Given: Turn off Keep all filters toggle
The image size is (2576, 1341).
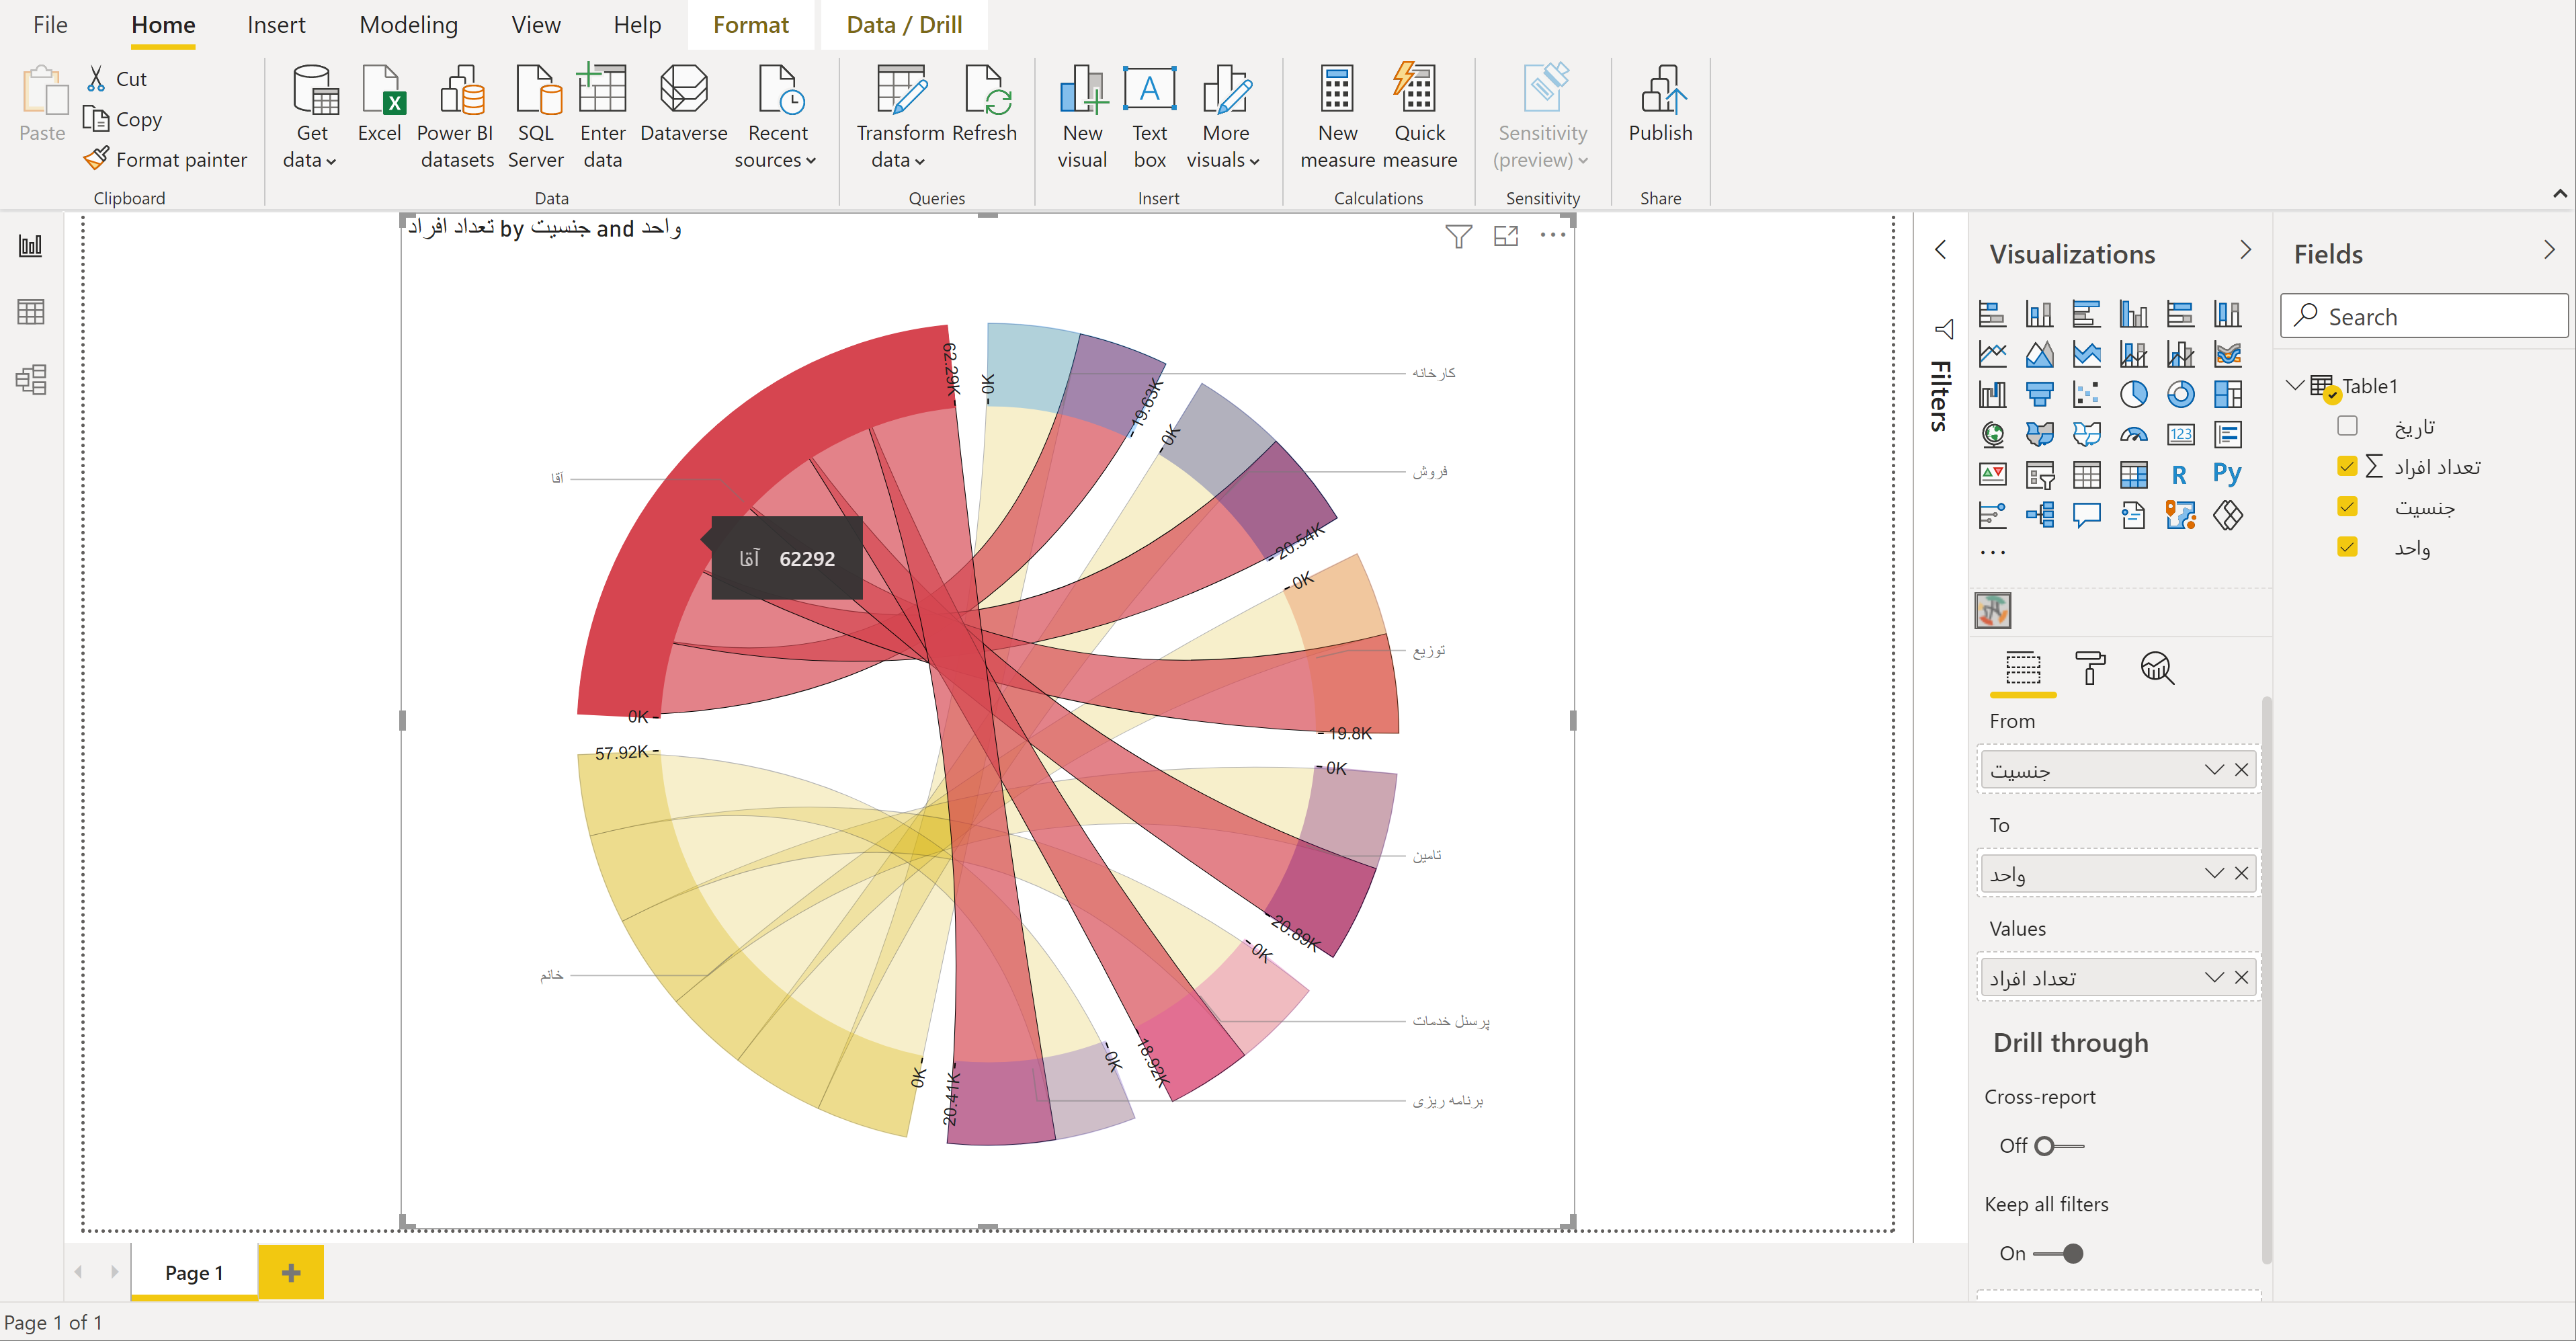Looking at the screenshot, I should 2058,1254.
